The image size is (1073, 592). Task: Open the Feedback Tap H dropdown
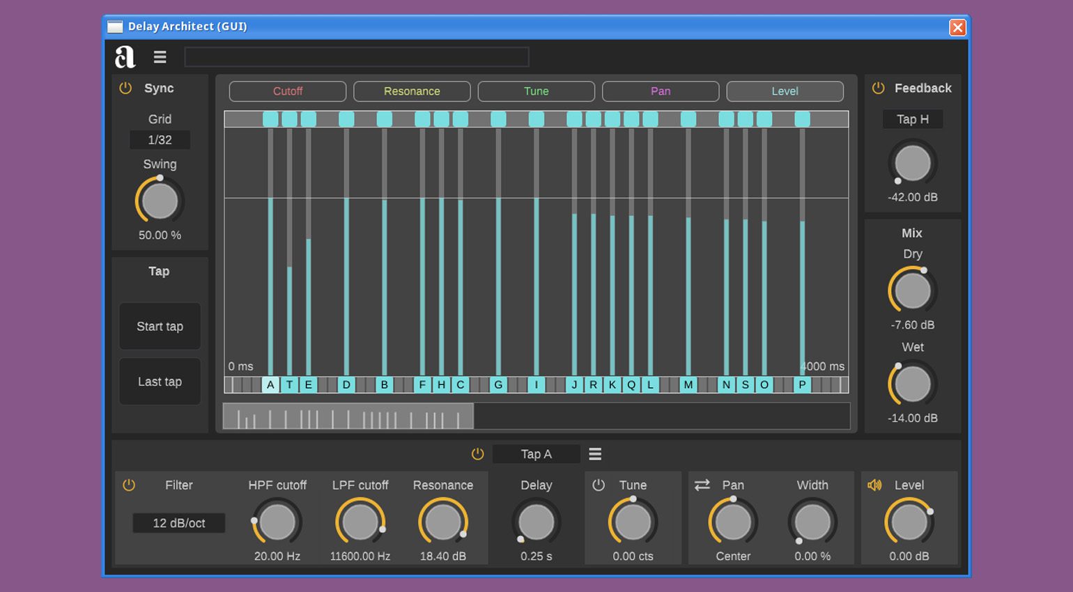click(x=912, y=119)
